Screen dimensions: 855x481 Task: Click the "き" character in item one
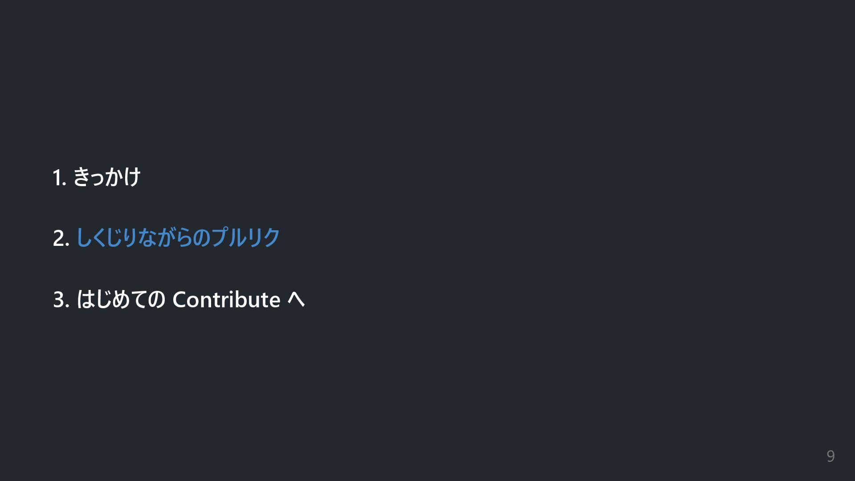pyautogui.click(x=82, y=177)
